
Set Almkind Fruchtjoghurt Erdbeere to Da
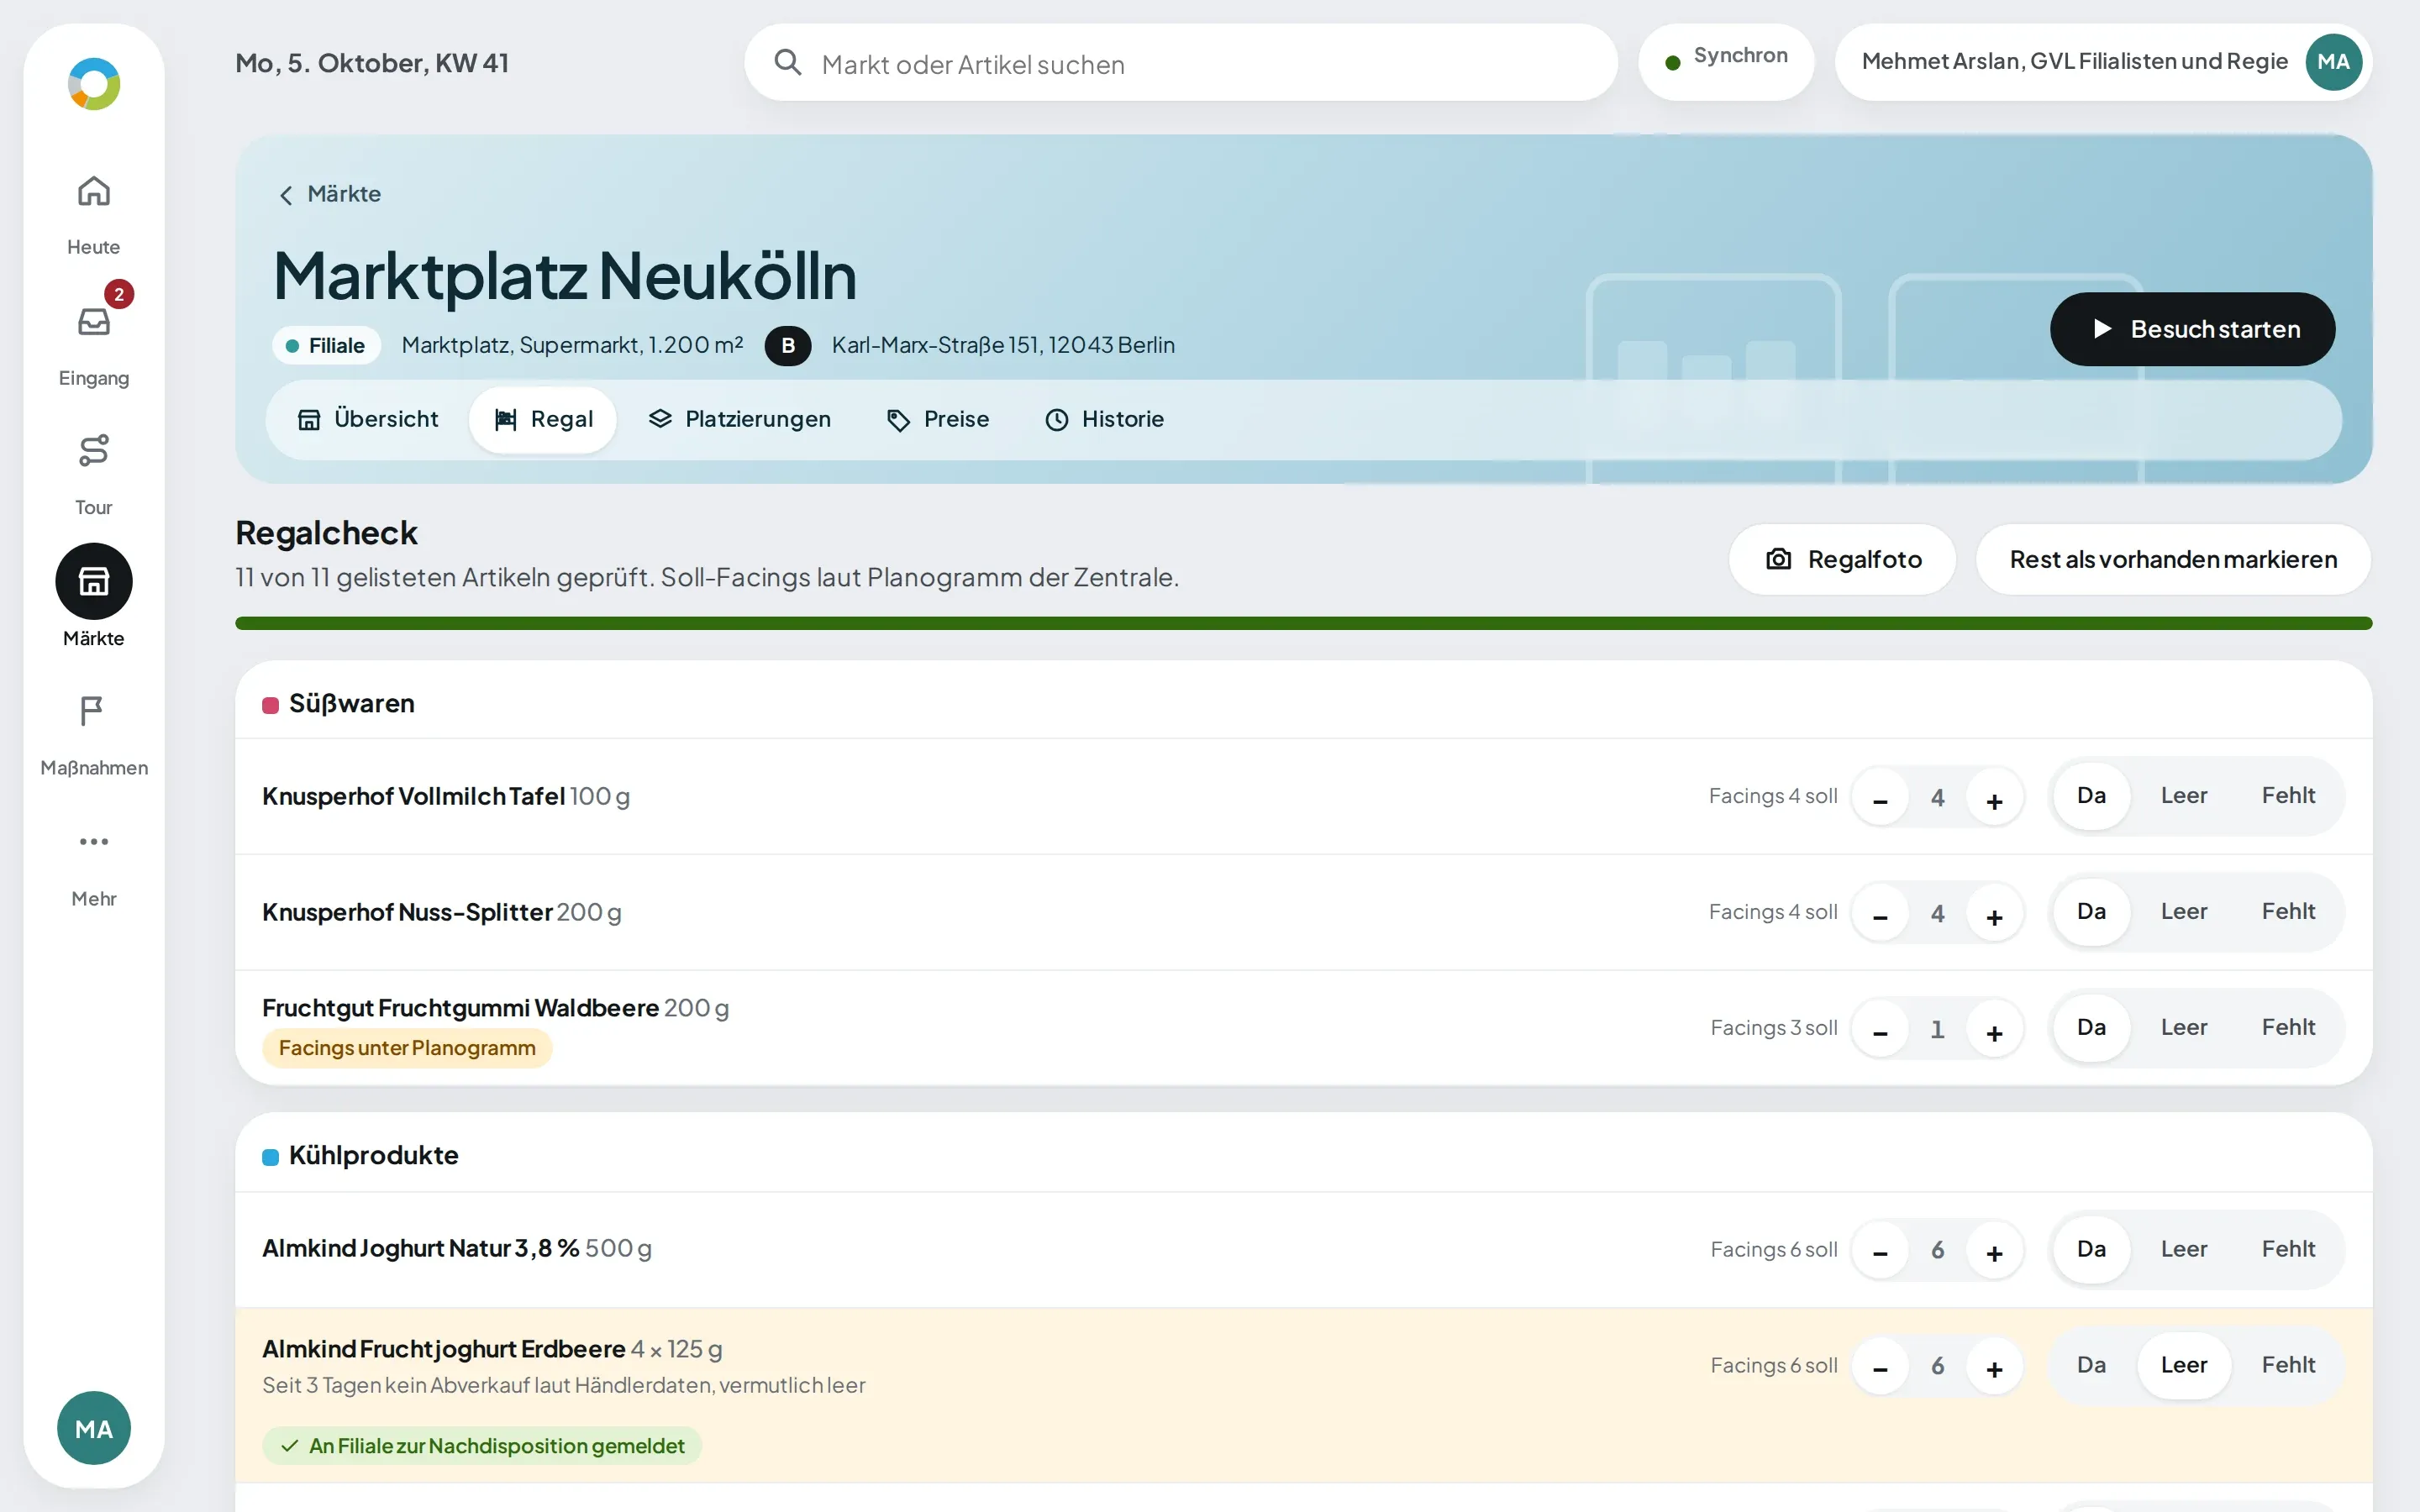pos(2091,1365)
